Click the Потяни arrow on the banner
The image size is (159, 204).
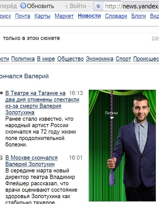[112, 118]
